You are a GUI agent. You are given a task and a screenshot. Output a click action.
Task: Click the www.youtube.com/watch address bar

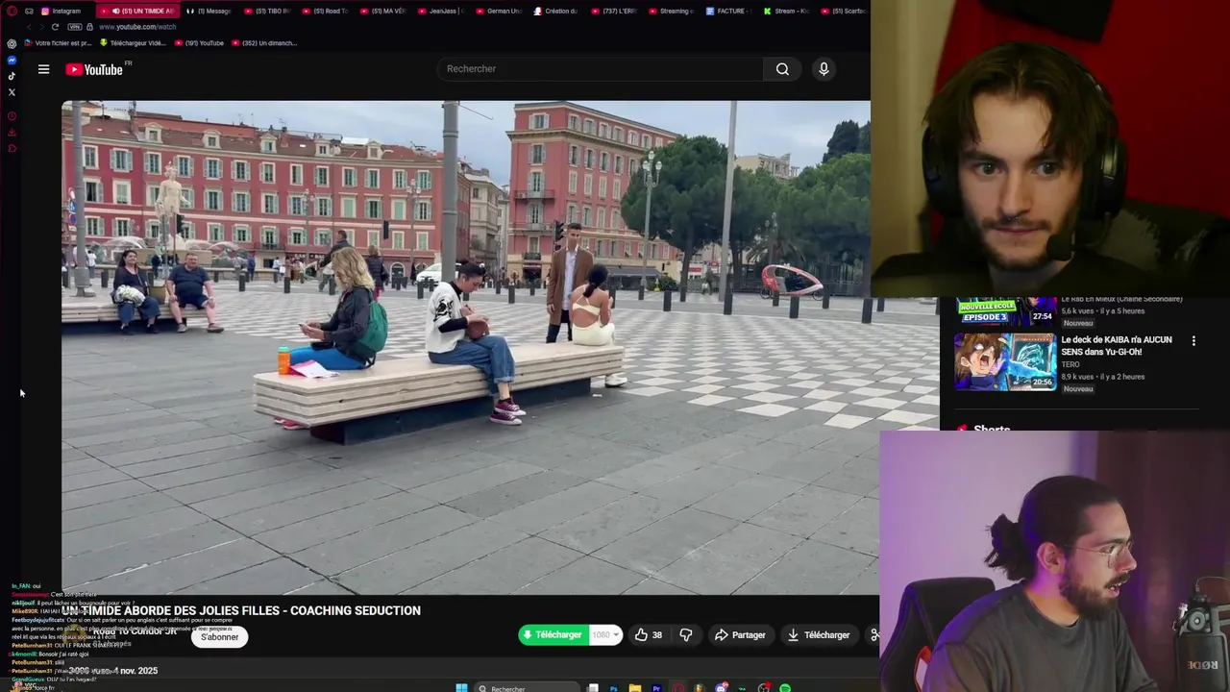pyautogui.click(x=137, y=27)
